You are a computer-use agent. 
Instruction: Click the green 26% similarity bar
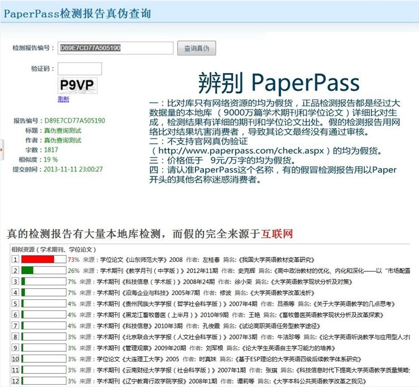pyautogui.click(x=28, y=271)
